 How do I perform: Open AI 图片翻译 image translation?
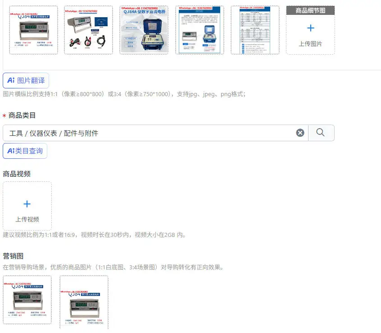click(x=26, y=80)
